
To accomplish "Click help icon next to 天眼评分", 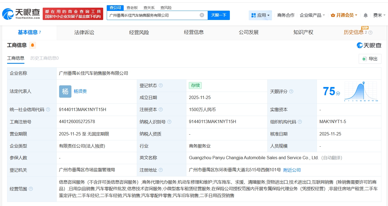I will coord(291,91).
